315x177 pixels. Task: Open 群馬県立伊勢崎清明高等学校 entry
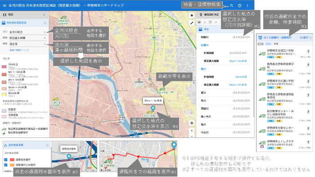tap(285, 99)
